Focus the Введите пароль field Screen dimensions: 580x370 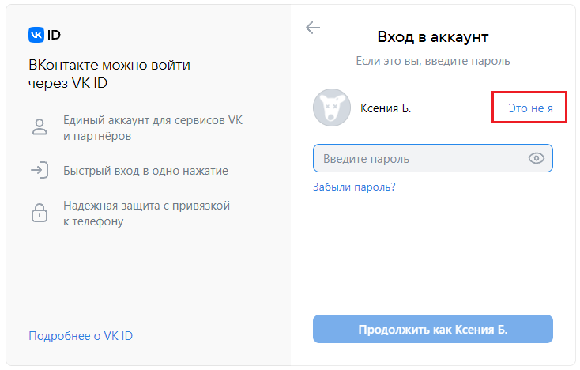click(433, 158)
